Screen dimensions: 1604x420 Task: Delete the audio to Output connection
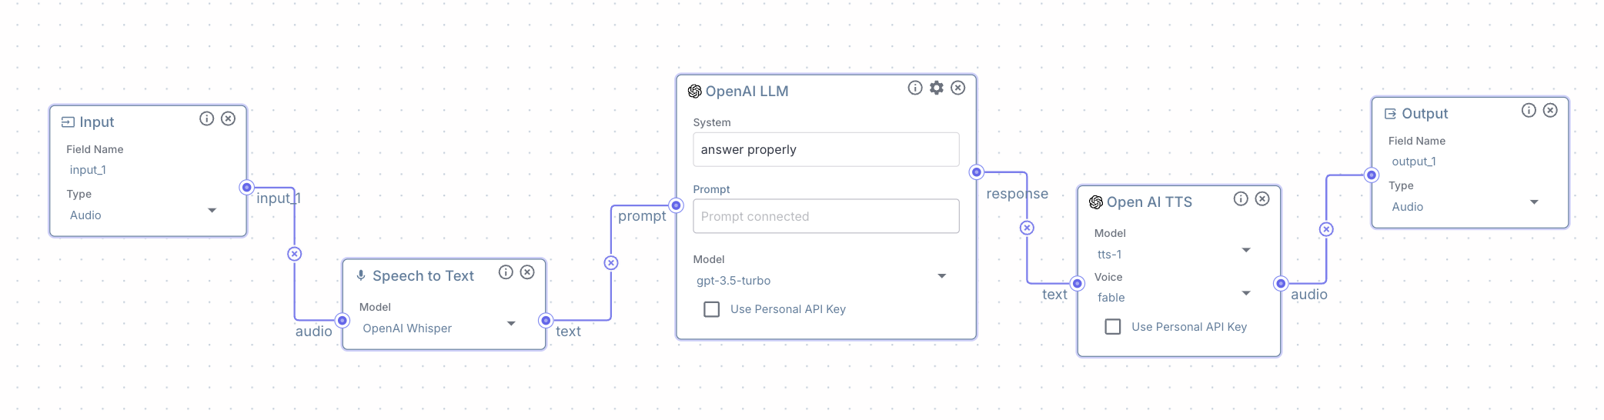pyautogui.click(x=1326, y=229)
